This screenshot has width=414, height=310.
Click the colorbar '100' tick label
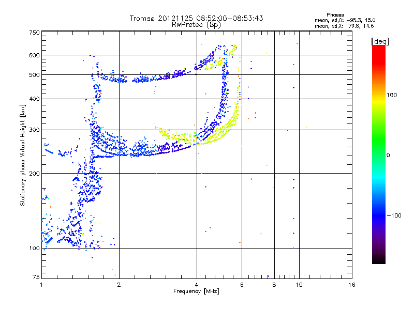(x=392, y=95)
